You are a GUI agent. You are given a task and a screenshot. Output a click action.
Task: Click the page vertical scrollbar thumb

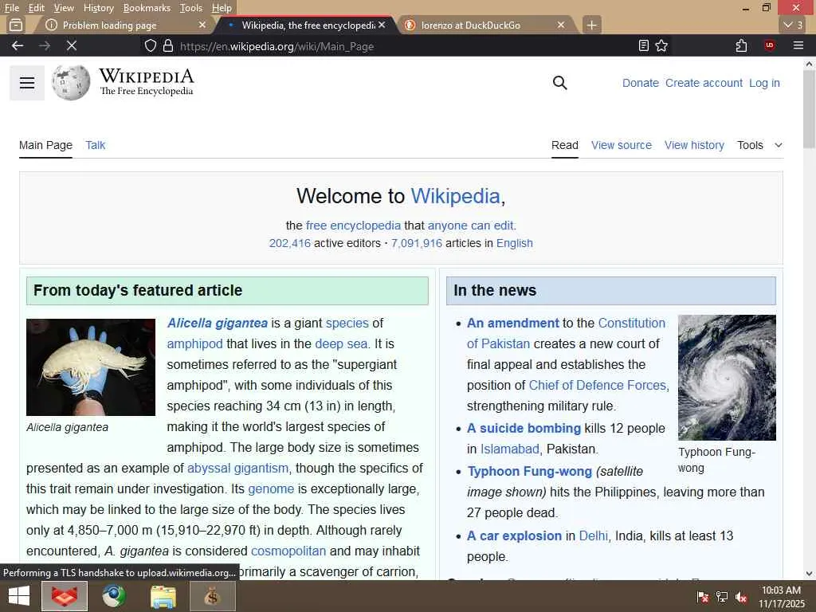coord(809,110)
